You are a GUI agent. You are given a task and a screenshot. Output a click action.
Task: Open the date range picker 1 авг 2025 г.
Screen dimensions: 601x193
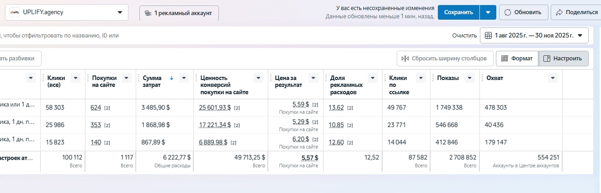click(533, 35)
